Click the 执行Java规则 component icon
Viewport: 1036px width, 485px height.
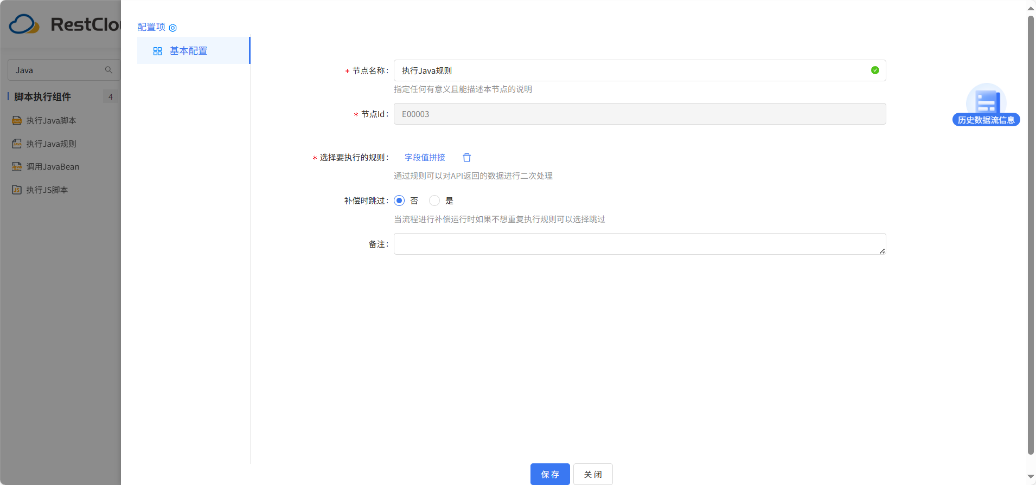coord(17,144)
